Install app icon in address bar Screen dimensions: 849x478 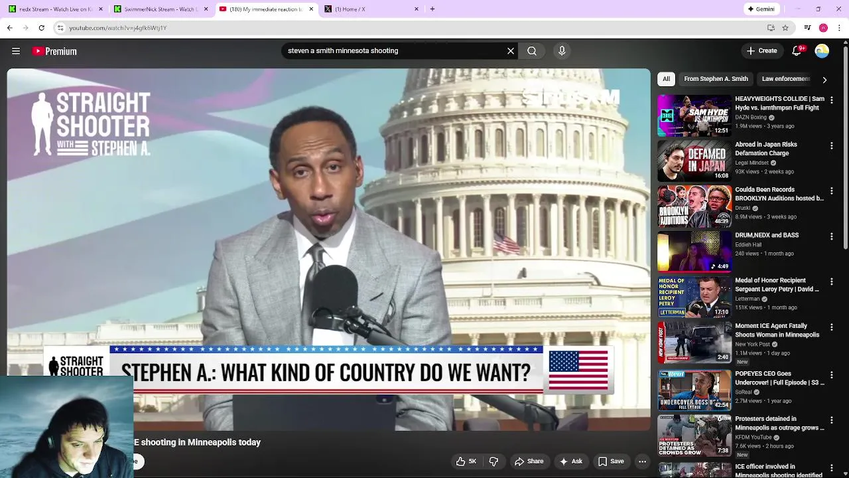(x=771, y=28)
